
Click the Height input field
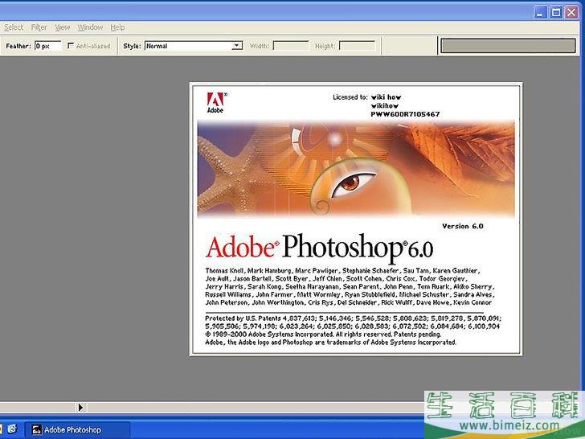tap(357, 46)
